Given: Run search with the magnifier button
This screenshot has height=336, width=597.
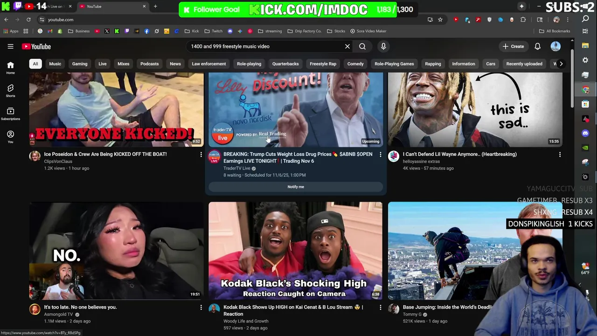Looking at the screenshot, I should click(x=362, y=46).
